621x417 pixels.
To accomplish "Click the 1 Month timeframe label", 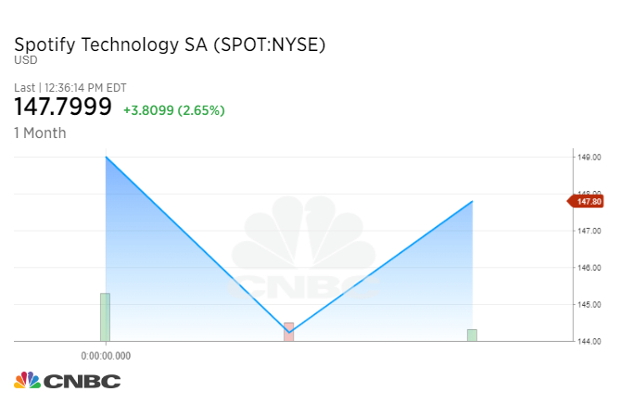I will coord(40,133).
